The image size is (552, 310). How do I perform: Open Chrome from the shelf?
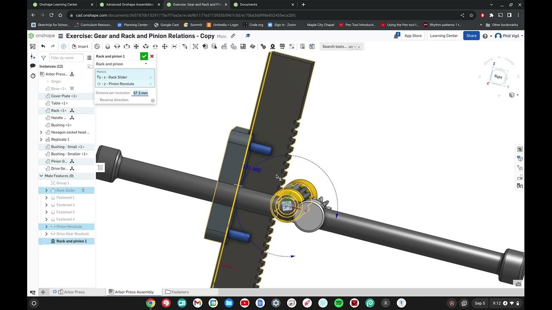point(151,303)
